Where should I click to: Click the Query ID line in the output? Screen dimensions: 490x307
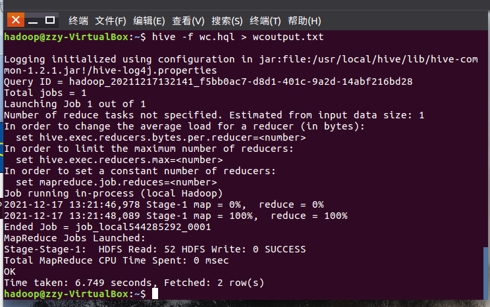point(208,82)
